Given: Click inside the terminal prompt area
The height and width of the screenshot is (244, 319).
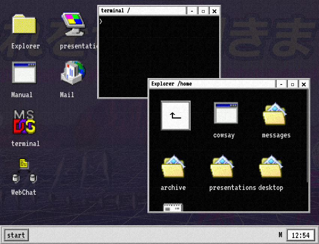Looking at the screenshot, I should (158, 56).
